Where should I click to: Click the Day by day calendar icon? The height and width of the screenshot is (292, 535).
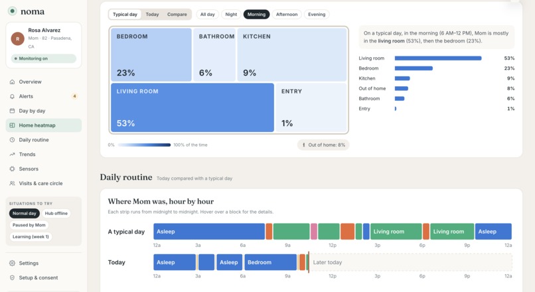[x=13, y=111]
